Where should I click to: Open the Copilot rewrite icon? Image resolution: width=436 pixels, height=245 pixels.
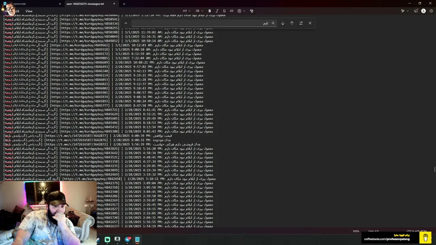[x=403, y=11]
